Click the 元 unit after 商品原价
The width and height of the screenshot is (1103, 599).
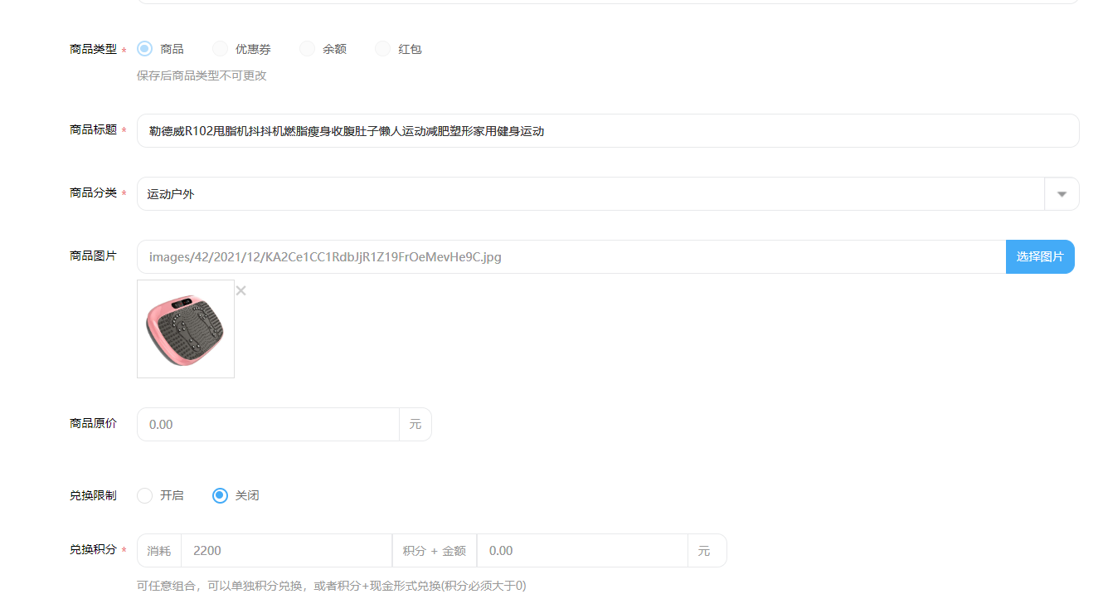pyautogui.click(x=415, y=425)
